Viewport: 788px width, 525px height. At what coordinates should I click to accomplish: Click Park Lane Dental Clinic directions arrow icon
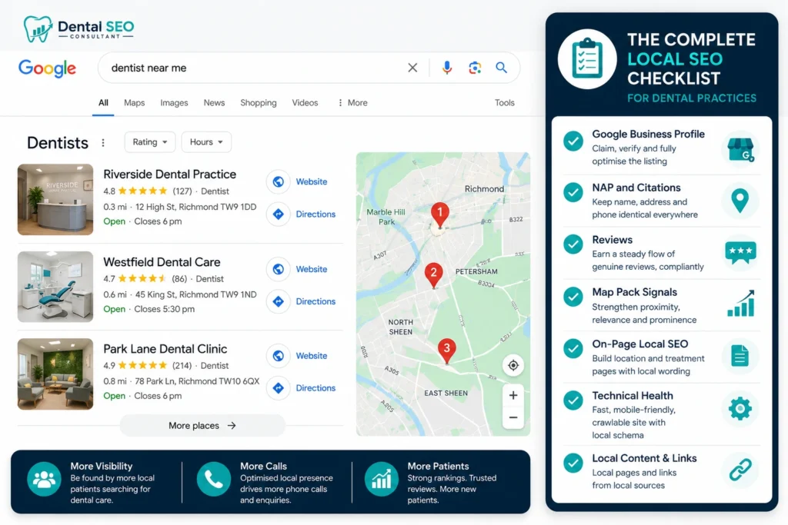(x=278, y=388)
